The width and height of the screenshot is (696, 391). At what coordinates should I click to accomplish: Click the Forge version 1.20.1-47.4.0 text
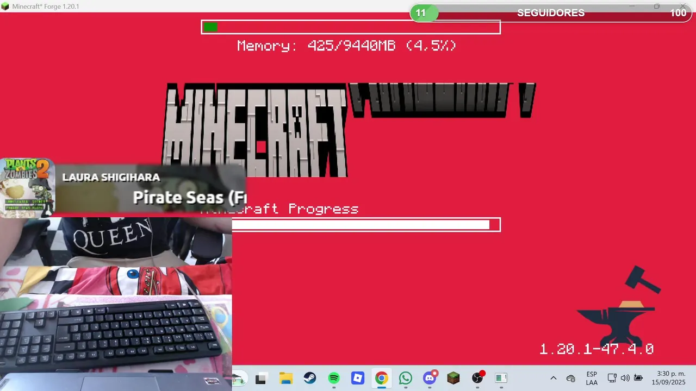tap(596, 349)
